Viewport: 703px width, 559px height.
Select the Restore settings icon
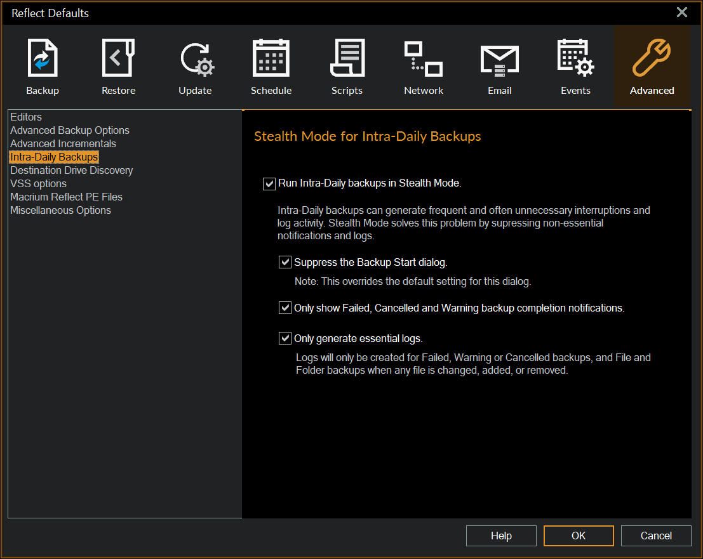118,66
